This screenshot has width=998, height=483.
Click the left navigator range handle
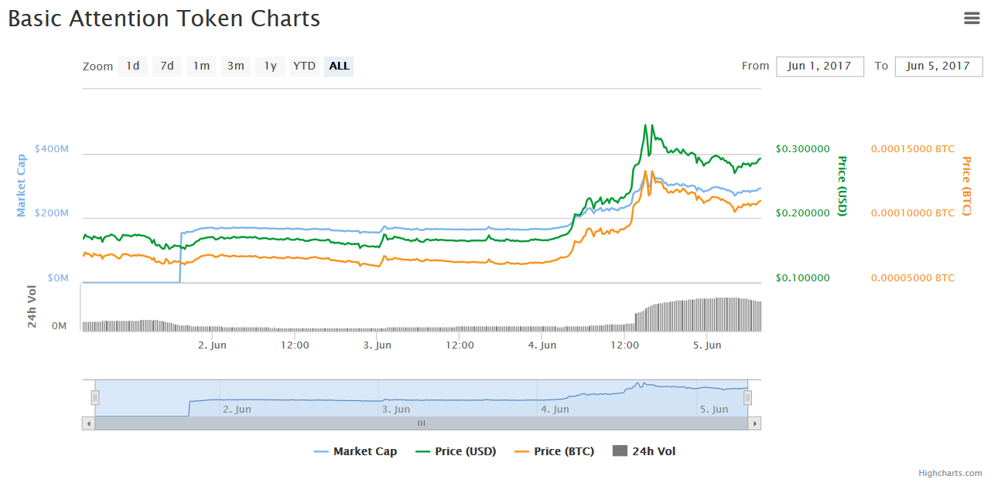[x=95, y=398]
